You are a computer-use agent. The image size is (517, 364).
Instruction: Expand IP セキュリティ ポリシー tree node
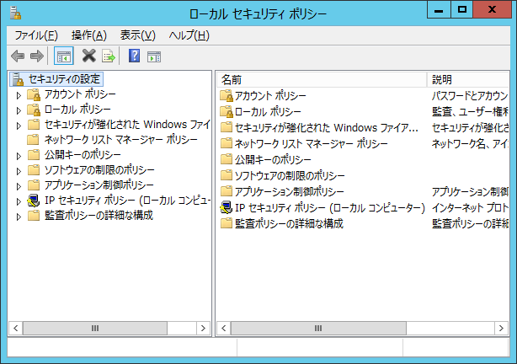(x=19, y=201)
